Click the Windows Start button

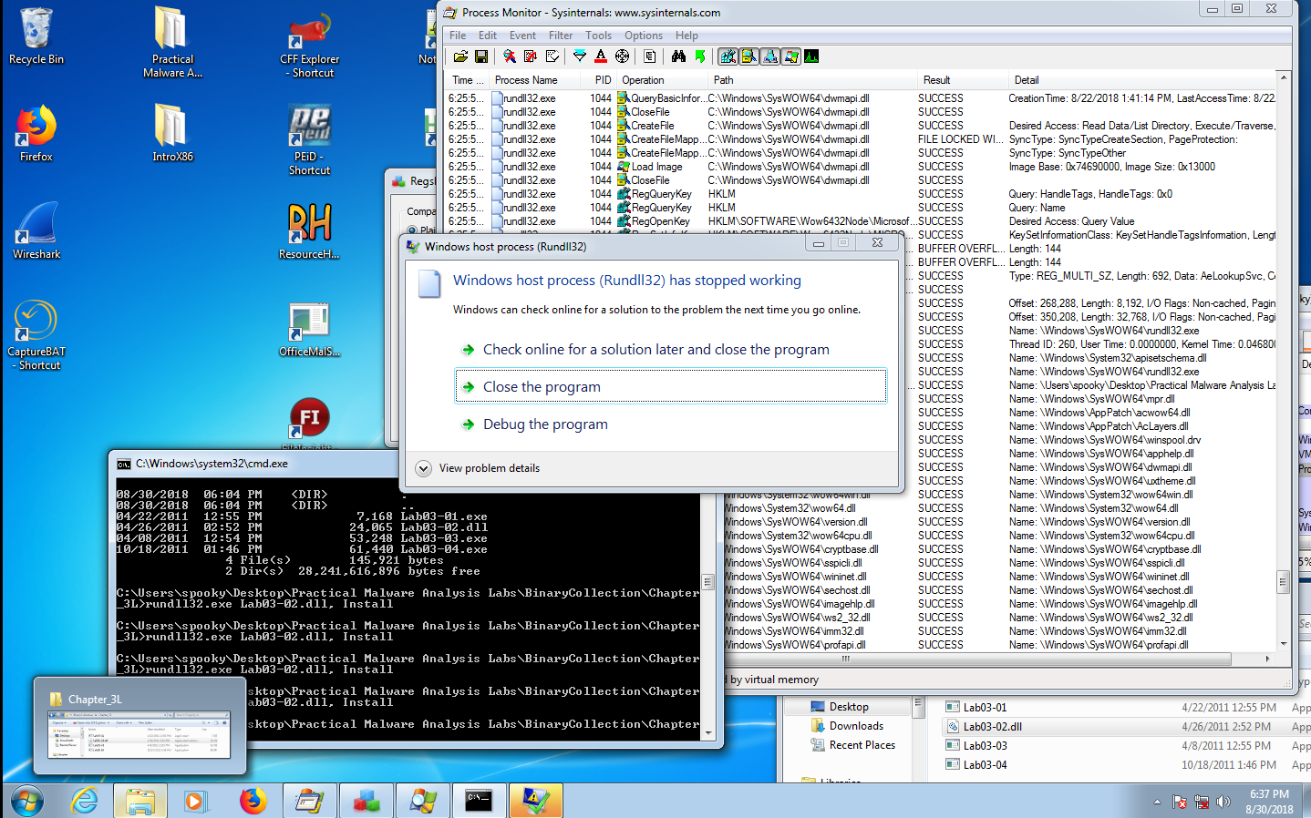point(26,802)
